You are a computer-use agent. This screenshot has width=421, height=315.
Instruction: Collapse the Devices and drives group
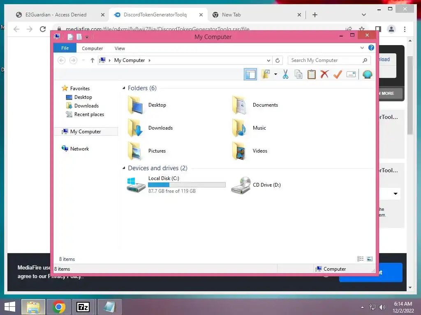click(x=124, y=168)
